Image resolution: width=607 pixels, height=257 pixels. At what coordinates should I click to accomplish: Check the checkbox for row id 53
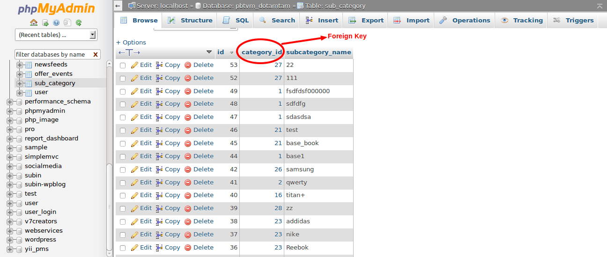pos(123,66)
